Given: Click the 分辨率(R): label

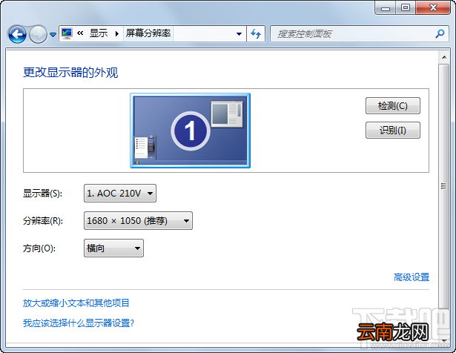Looking at the screenshot, I should click(43, 221).
